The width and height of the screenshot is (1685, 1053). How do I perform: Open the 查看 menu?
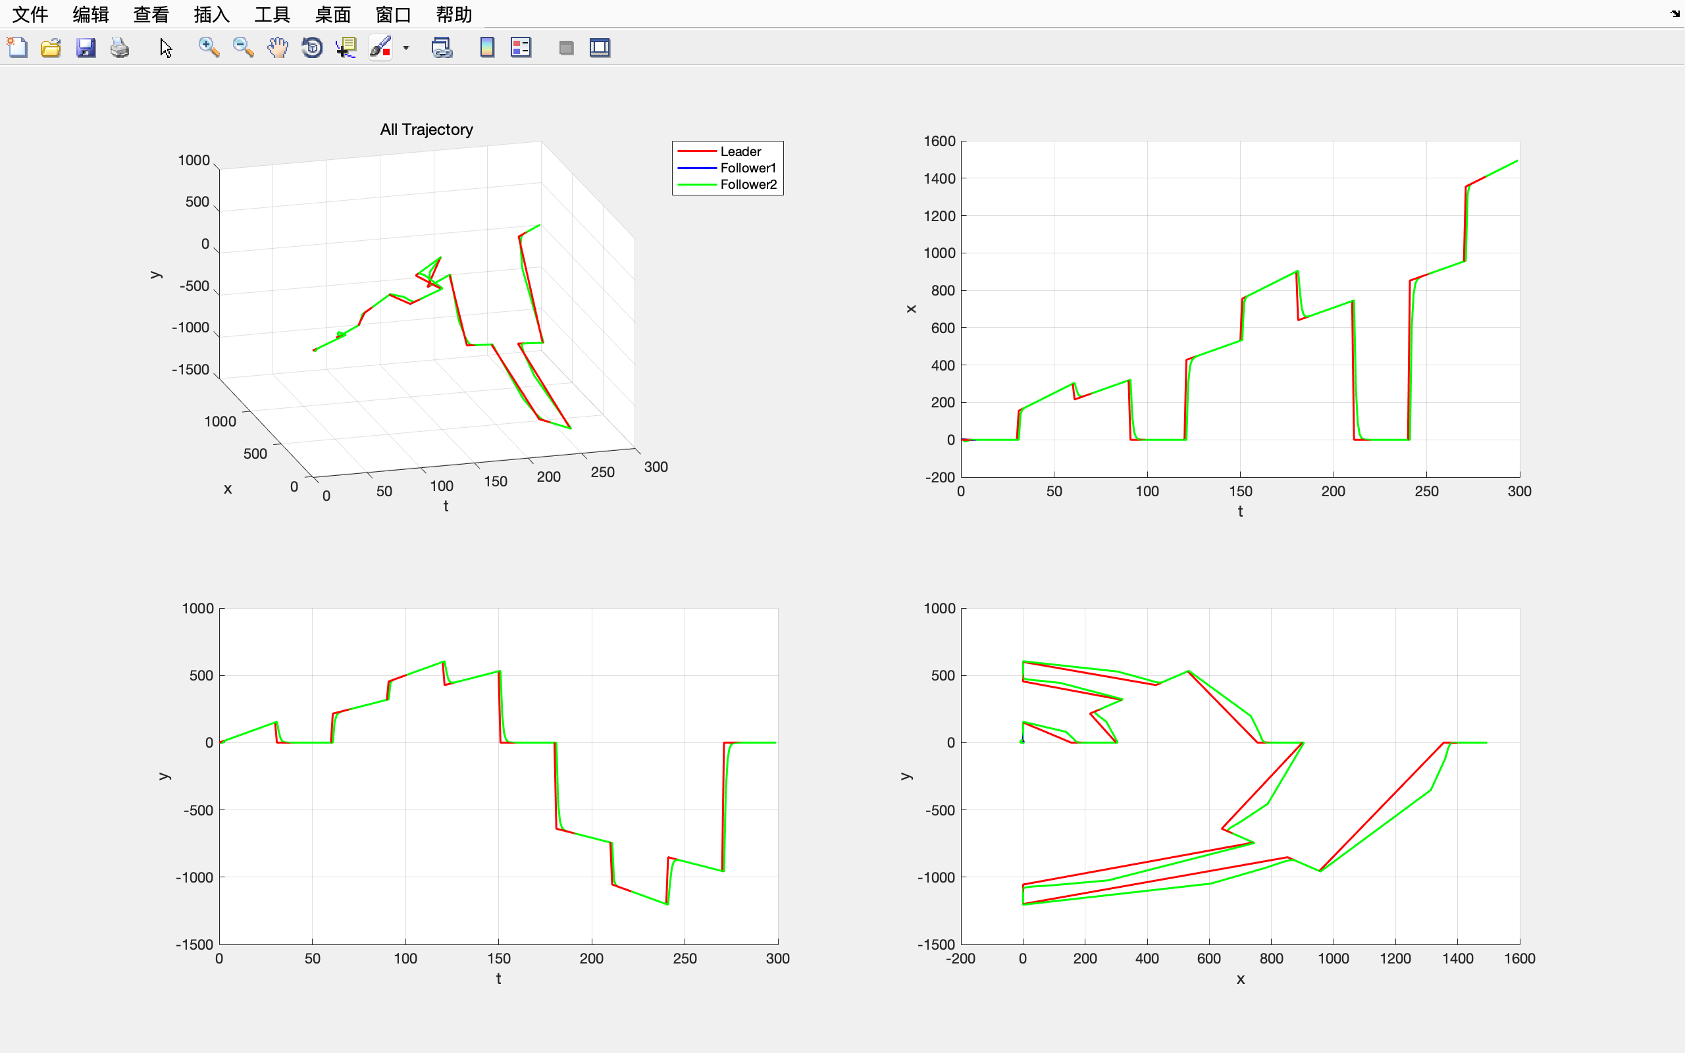(152, 14)
